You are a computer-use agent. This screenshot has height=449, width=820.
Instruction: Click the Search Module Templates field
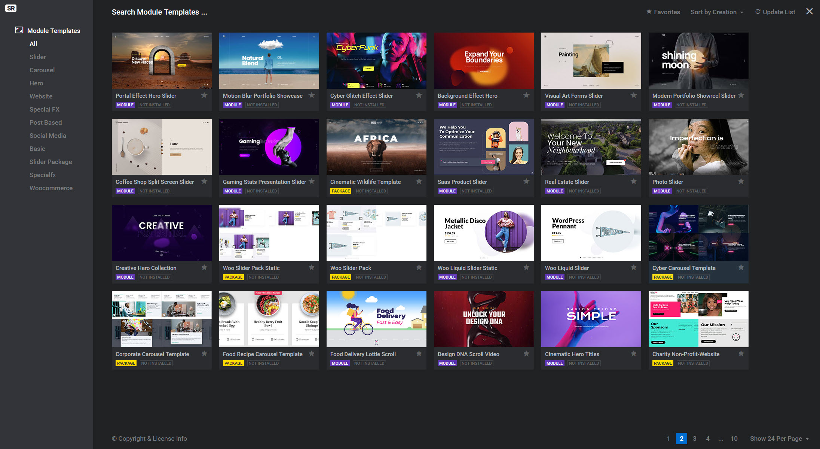point(159,12)
